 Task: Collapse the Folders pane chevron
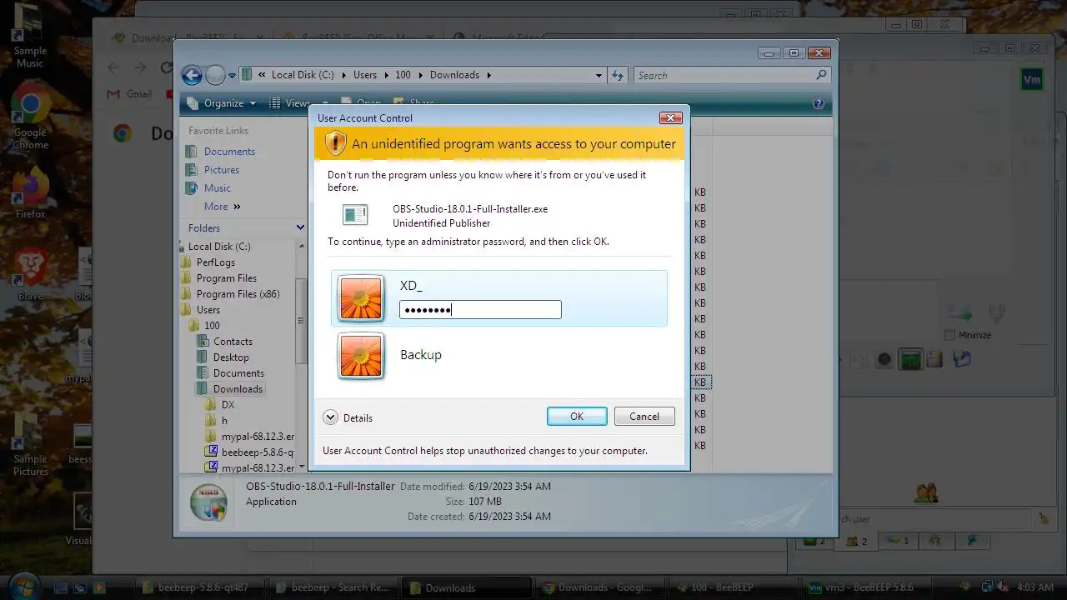pyautogui.click(x=300, y=227)
